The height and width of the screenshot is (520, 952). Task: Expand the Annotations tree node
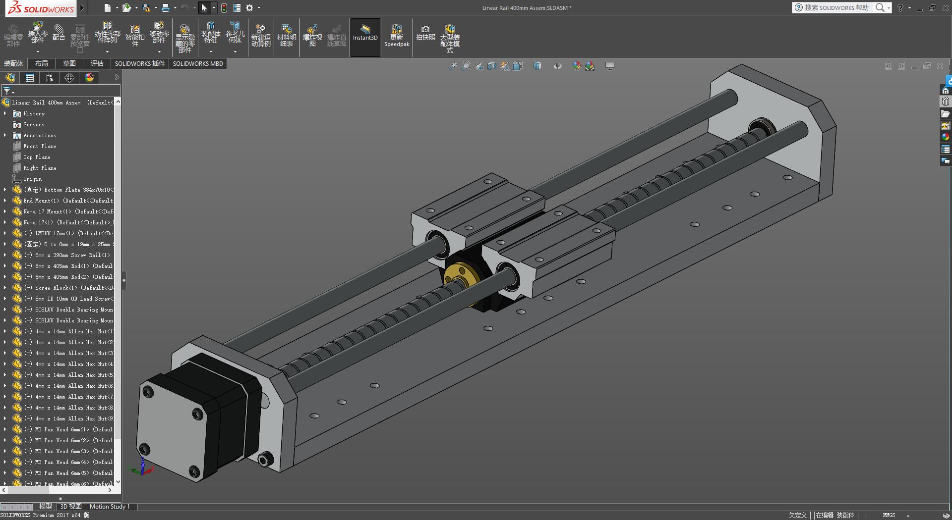tap(5, 135)
